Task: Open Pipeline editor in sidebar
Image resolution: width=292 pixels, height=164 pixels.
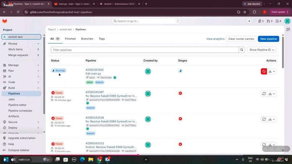Action: 17,105
